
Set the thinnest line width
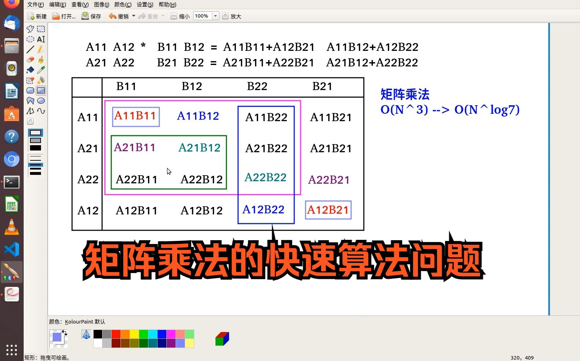35,156
